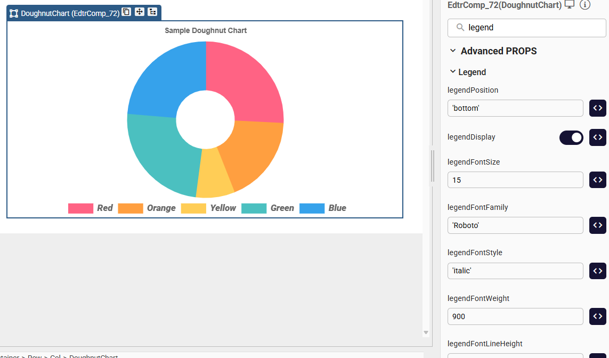This screenshot has width=609, height=358.
Task: Click the code button next to legendDisplay
Action: tap(597, 137)
